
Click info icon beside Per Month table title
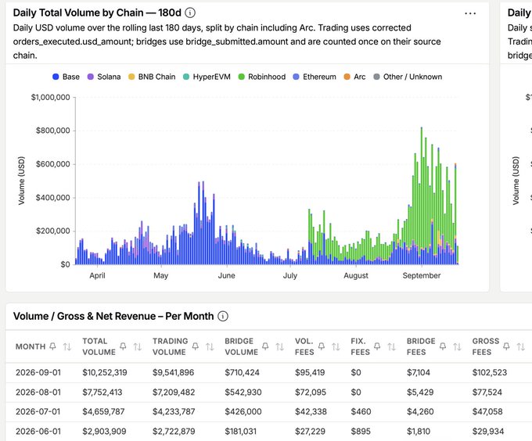tap(222, 316)
